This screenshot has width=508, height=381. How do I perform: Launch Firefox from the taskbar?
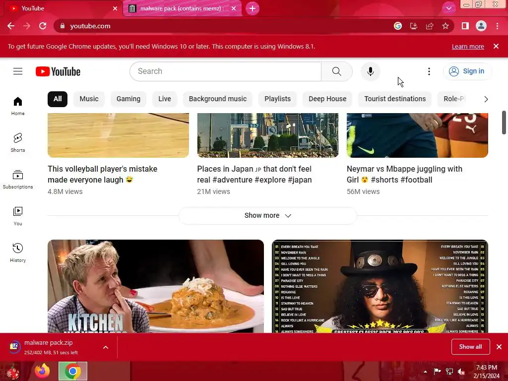click(43, 371)
